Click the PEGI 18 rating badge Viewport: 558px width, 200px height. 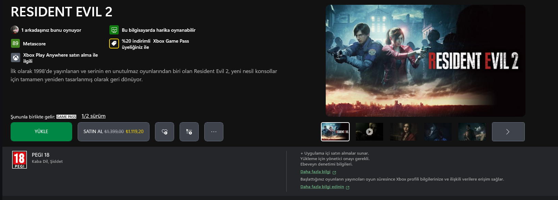[20, 160]
